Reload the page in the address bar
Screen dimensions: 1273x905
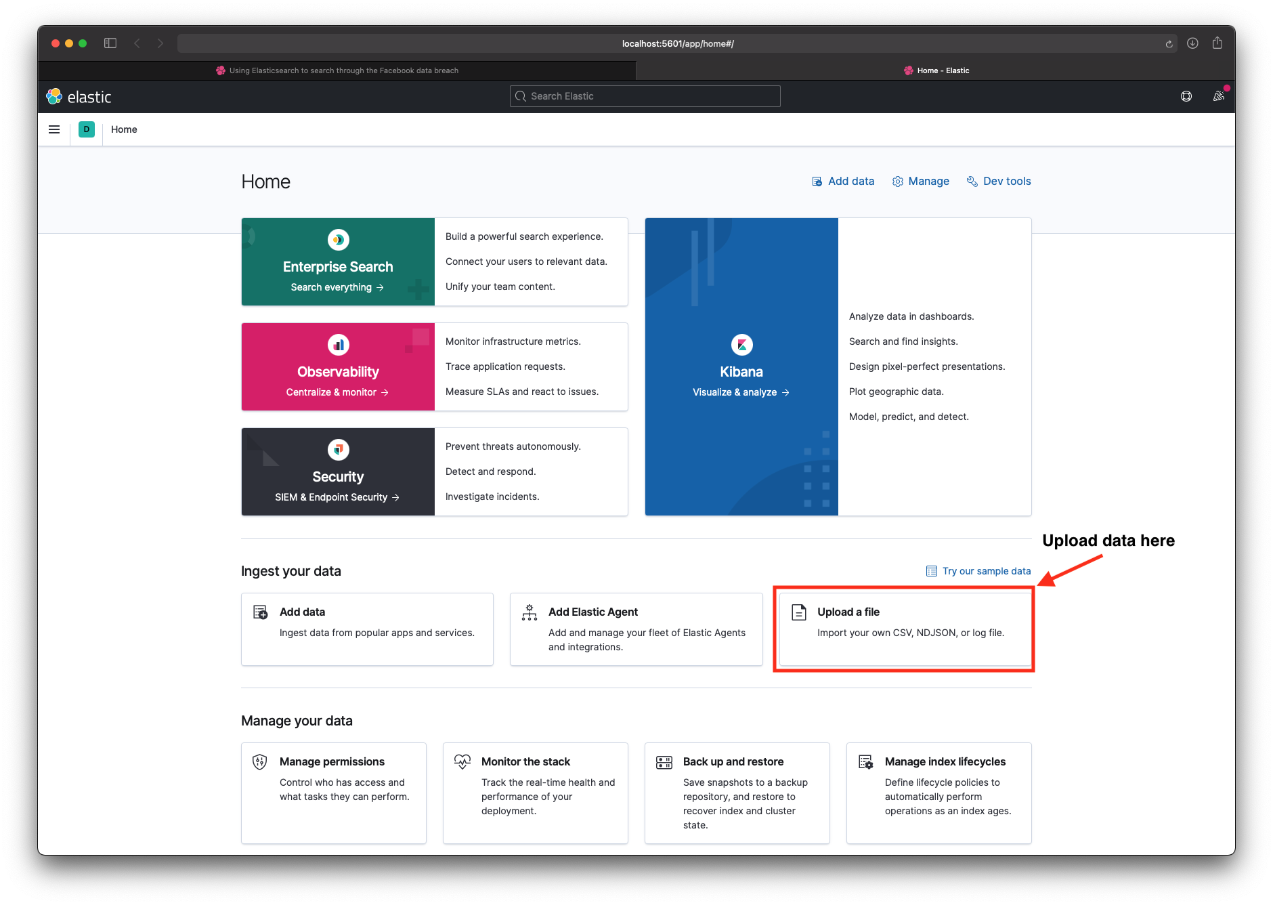[x=1169, y=44]
